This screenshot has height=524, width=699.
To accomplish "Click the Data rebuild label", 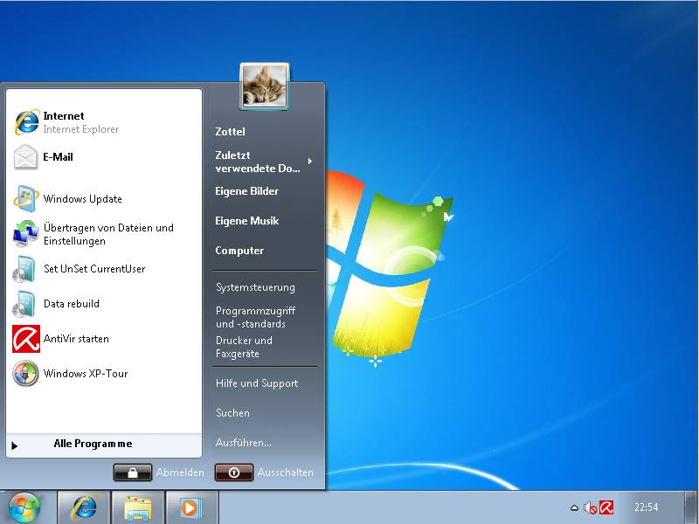I will (72, 304).
